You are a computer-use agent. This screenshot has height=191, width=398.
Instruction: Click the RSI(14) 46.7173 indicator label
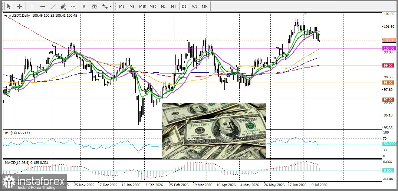coord(17,133)
